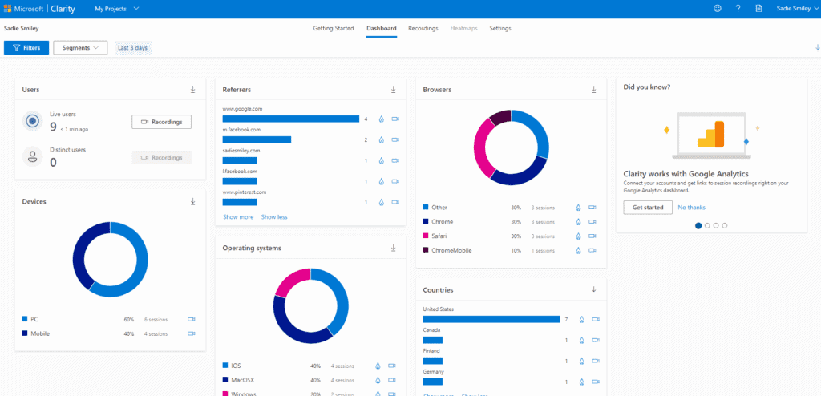Open the Heatmaps tab

(464, 28)
